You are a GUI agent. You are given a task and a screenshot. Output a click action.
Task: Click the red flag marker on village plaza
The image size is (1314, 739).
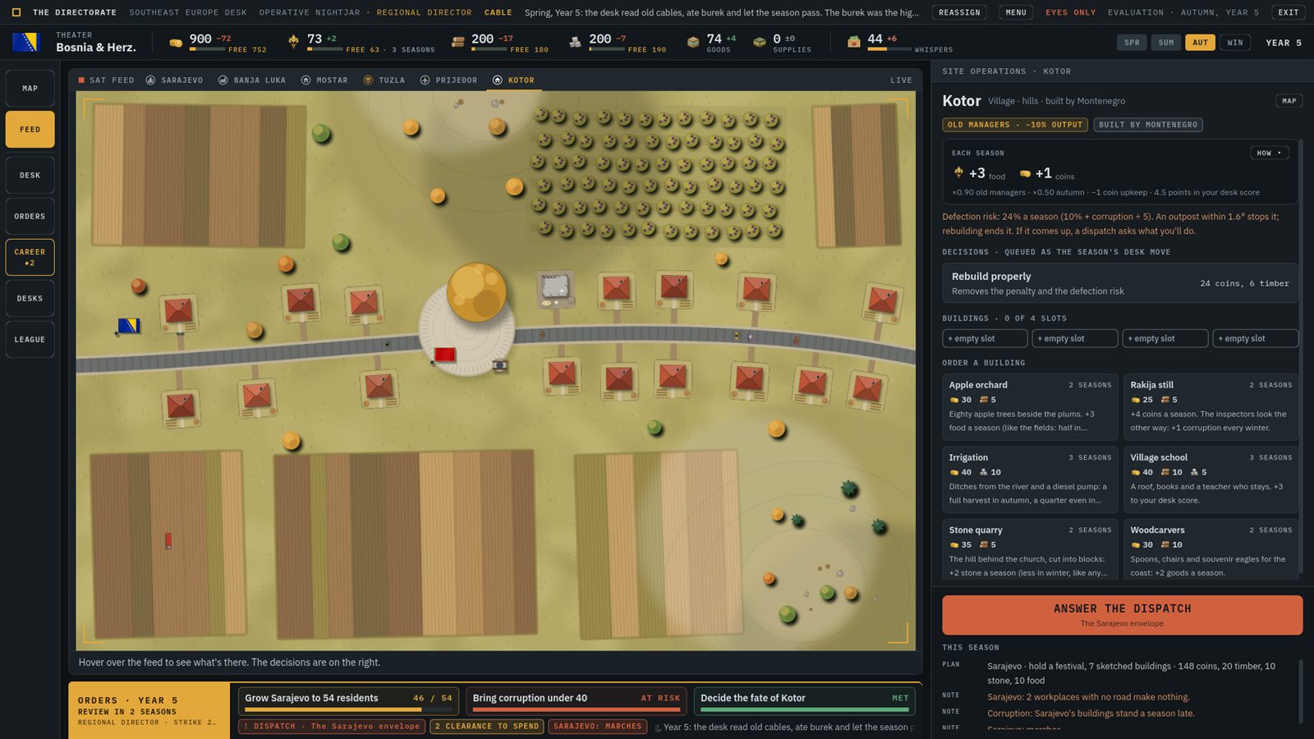click(444, 355)
